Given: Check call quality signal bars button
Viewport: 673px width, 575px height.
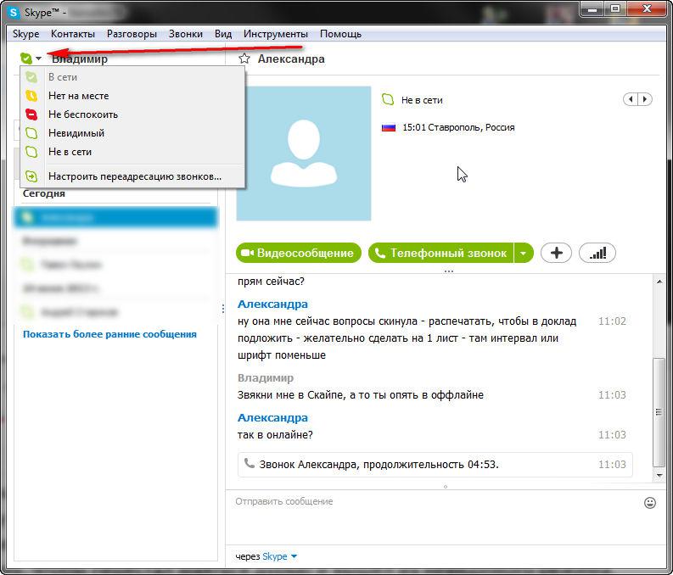Looking at the screenshot, I should 597,253.
